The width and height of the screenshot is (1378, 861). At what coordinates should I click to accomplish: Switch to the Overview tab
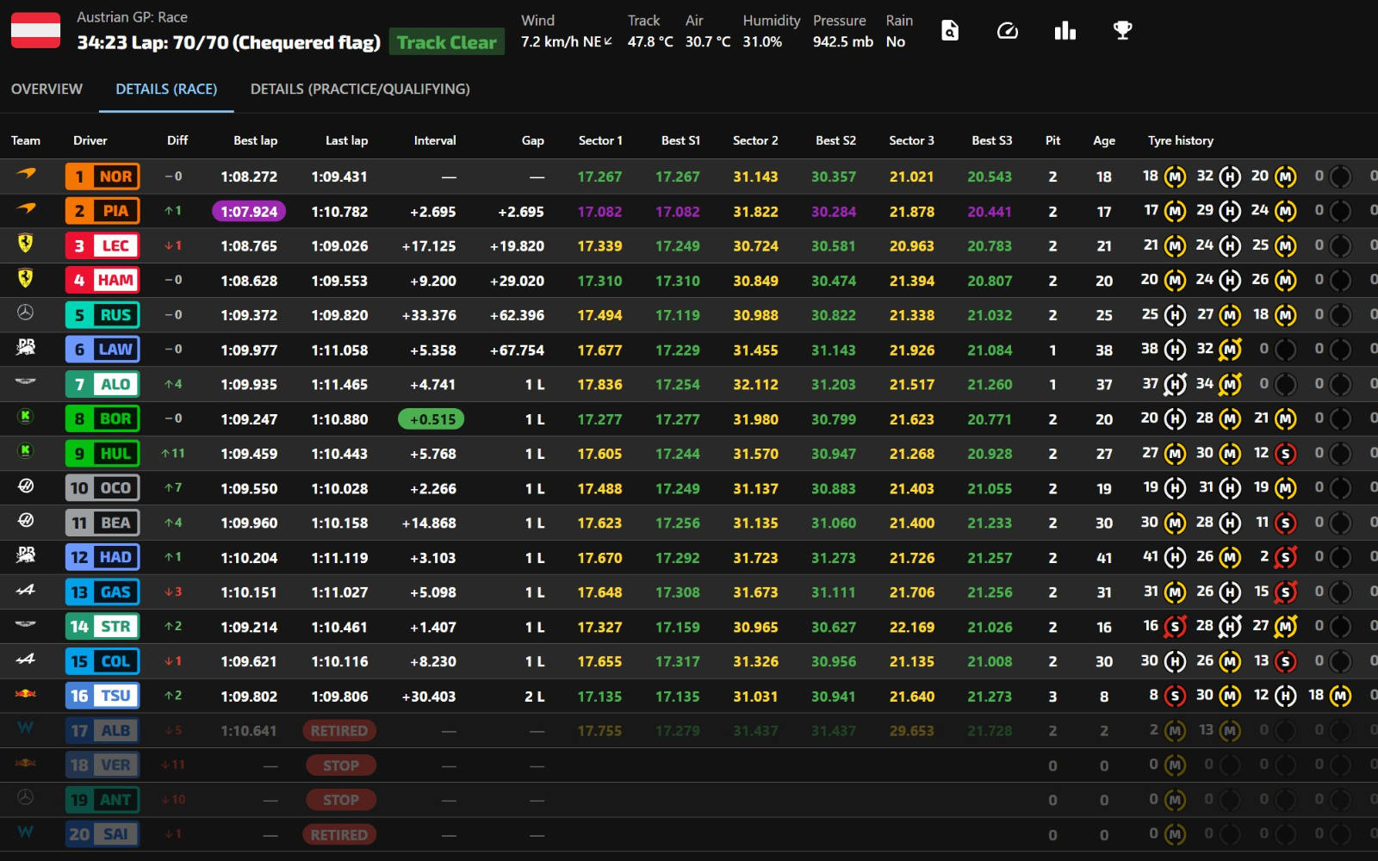[x=47, y=89]
